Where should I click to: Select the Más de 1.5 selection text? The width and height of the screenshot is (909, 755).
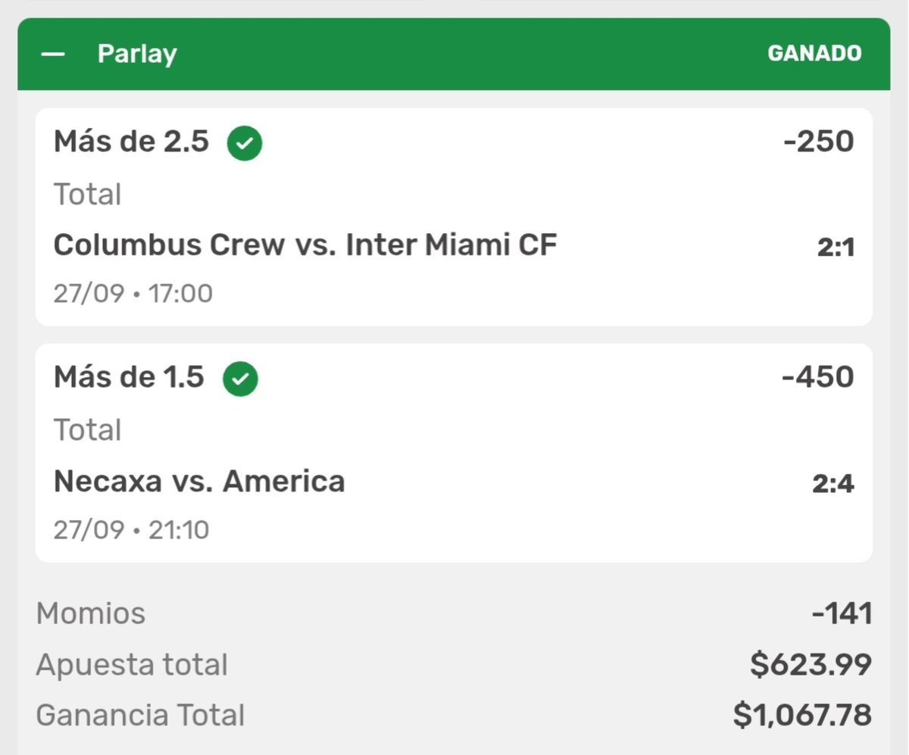pyautogui.click(x=129, y=376)
